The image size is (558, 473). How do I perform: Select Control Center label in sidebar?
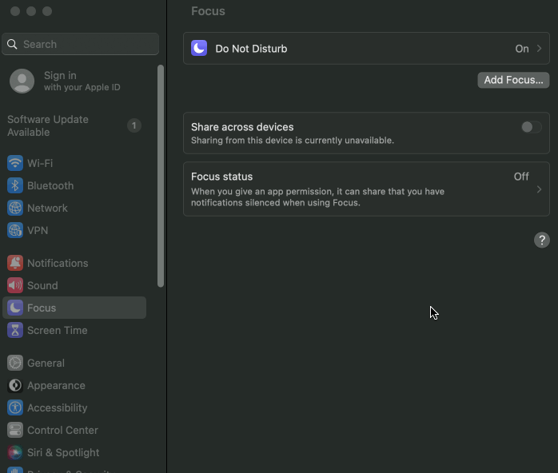click(x=62, y=431)
